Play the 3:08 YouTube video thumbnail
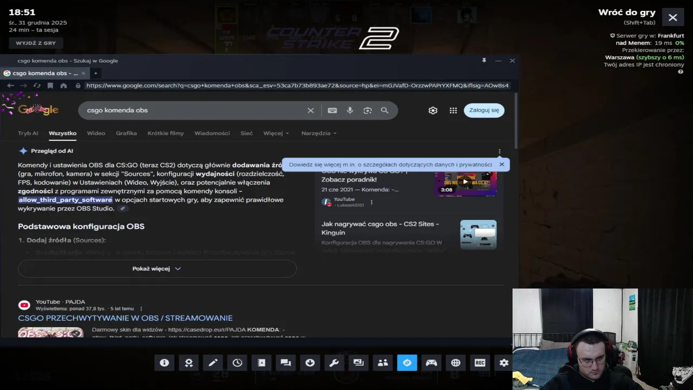The width and height of the screenshot is (693, 390). click(465, 182)
